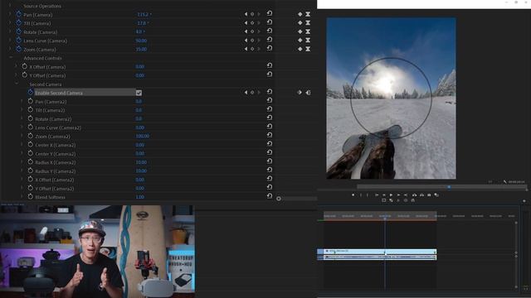The height and width of the screenshot is (298, 531).
Task: Expand the Zoom (Camera2) property
Action: 22,136
